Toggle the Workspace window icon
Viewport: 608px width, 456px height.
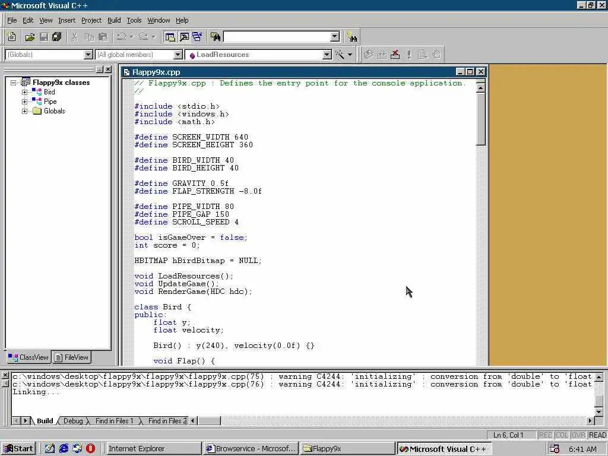(x=170, y=37)
